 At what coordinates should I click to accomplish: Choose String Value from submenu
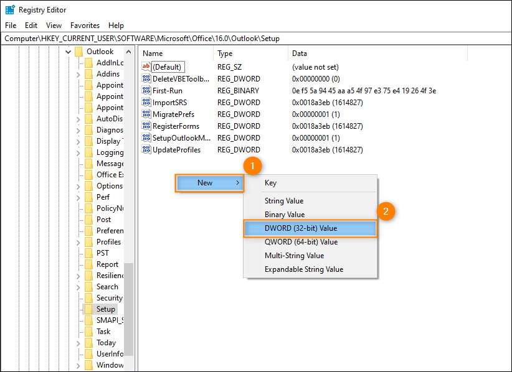point(310,201)
